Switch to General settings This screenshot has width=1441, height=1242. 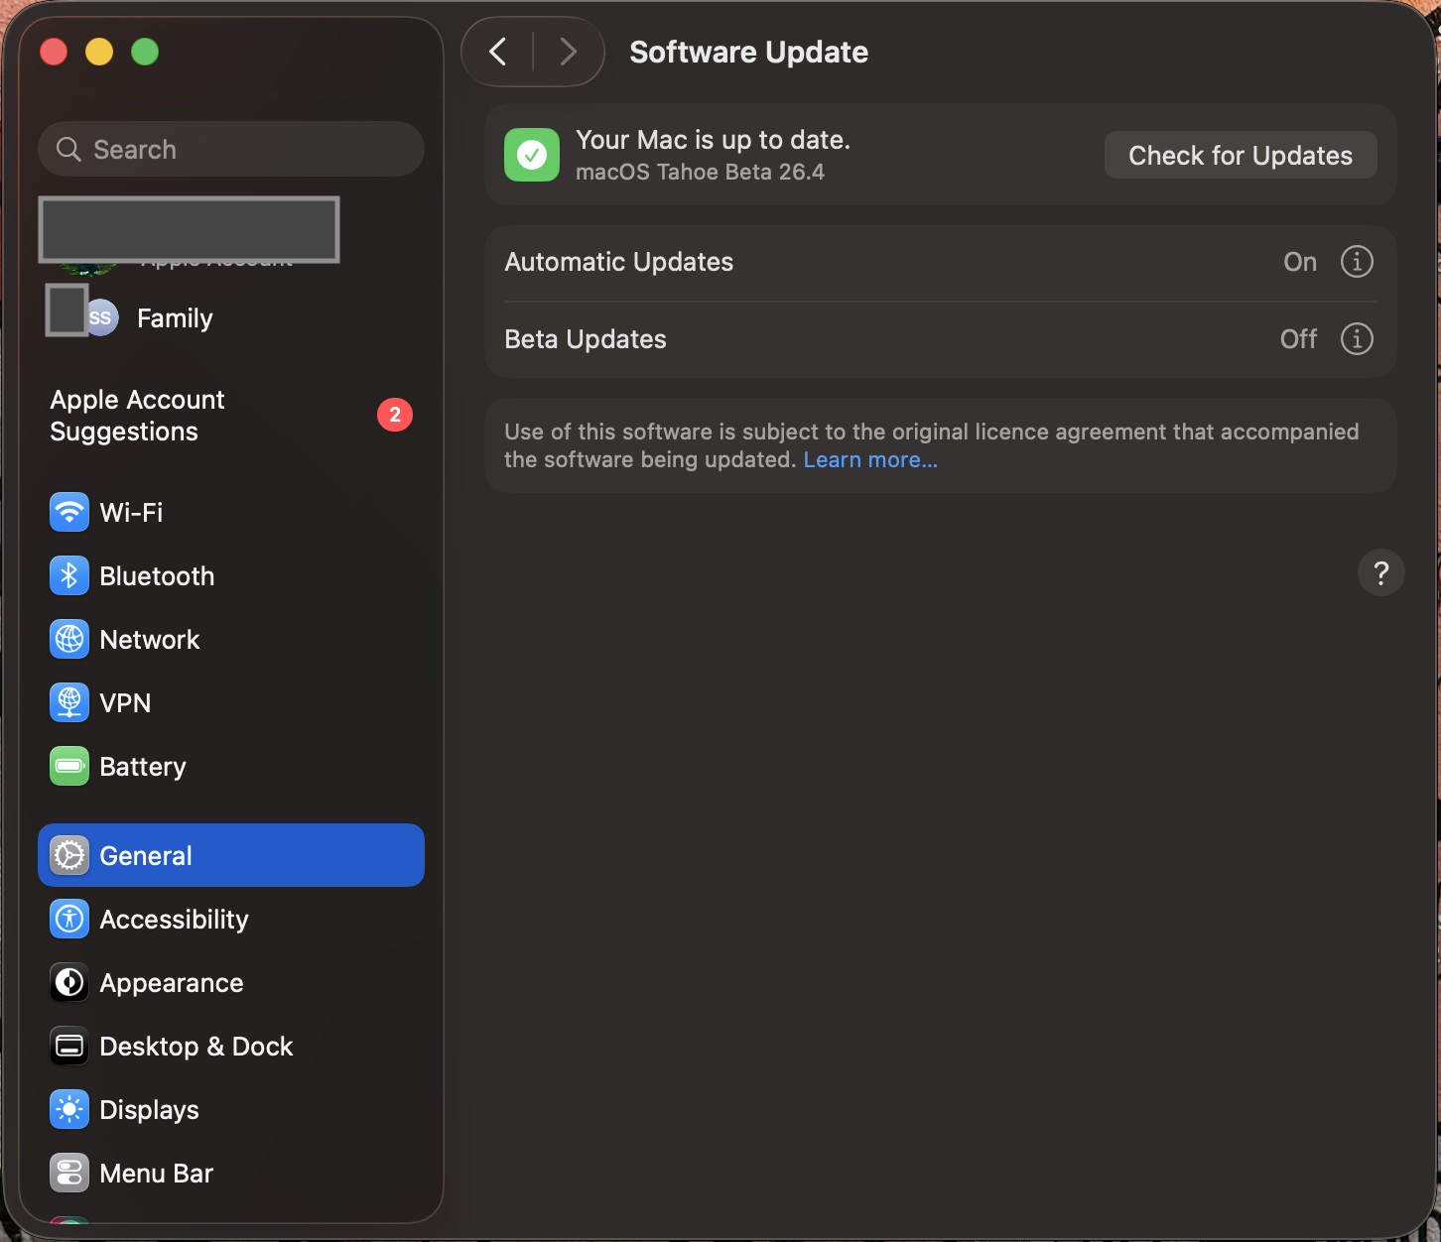(145, 855)
